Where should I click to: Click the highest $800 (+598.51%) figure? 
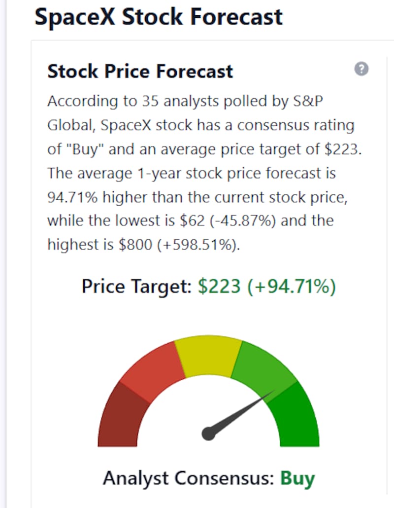pos(179,245)
